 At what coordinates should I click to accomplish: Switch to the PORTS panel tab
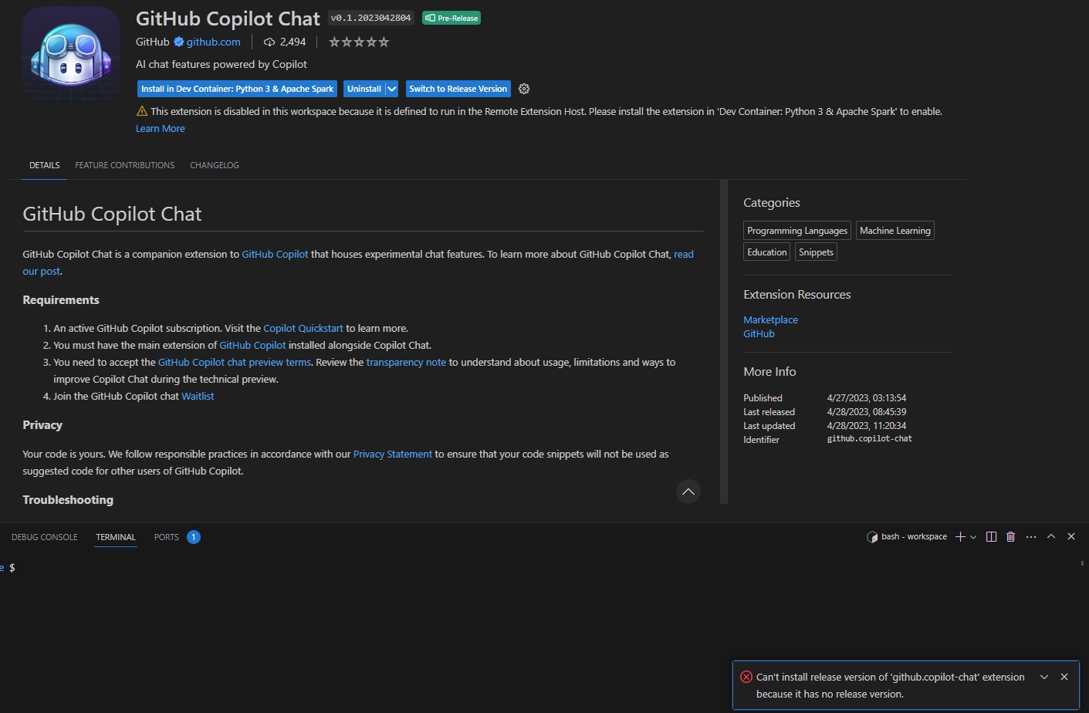pos(165,537)
